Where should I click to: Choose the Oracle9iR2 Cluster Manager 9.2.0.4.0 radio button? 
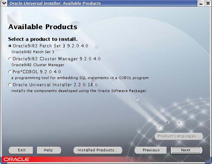point(10,59)
